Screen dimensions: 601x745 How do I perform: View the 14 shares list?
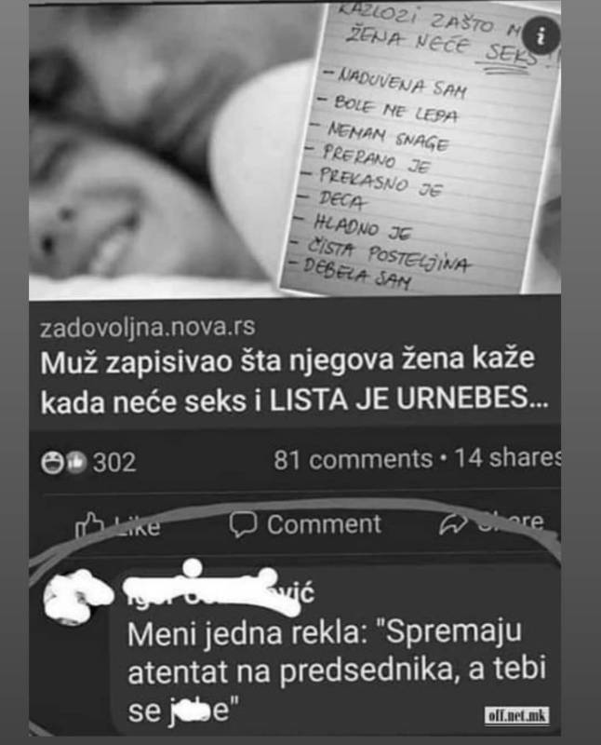point(507,458)
